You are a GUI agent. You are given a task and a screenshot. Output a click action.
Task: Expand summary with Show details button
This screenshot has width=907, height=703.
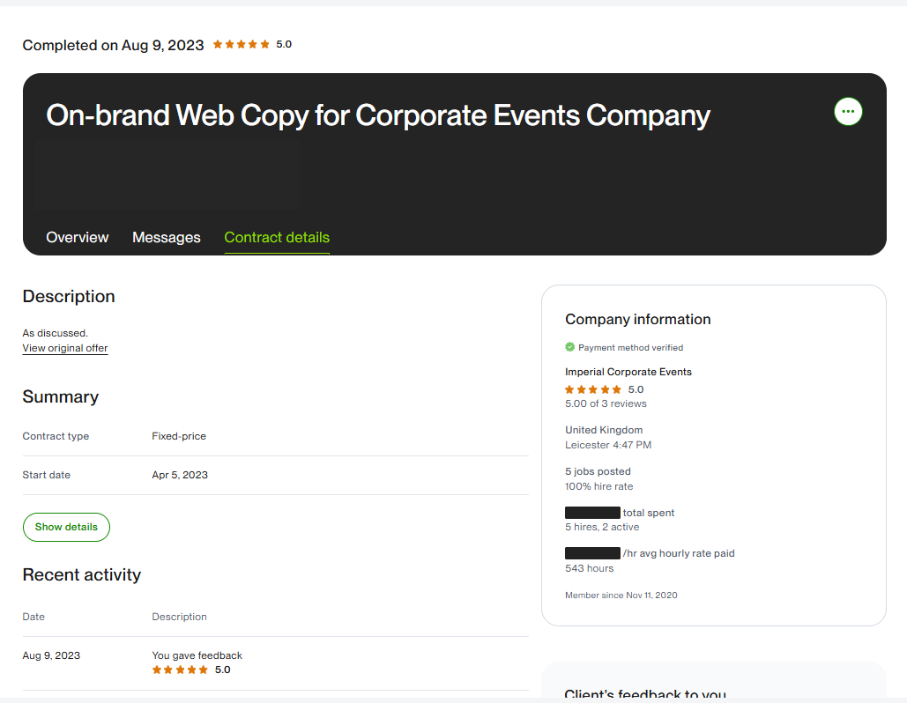click(66, 527)
